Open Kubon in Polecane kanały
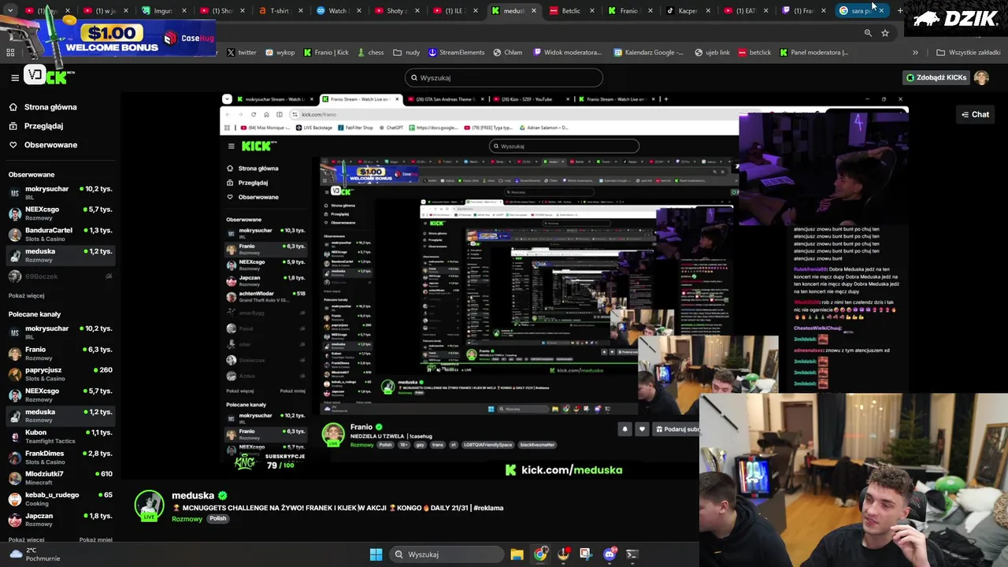This screenshot has height=567, width=1008. pos(60,436)
